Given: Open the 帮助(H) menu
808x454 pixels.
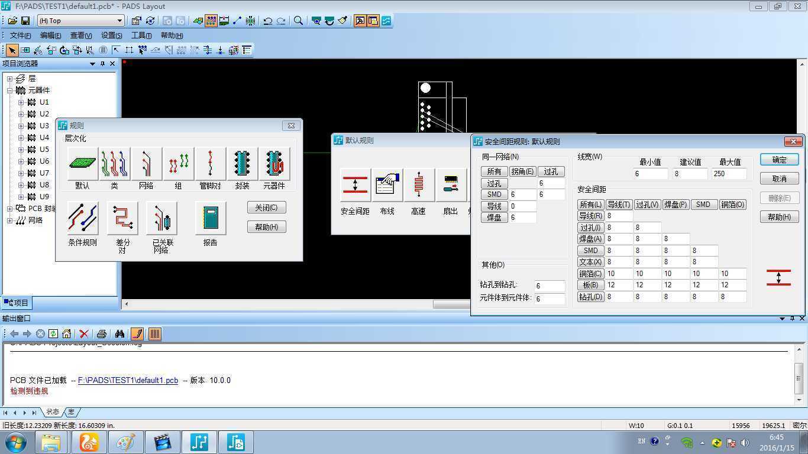Looking at the screenshot, I should coord(172,35).
